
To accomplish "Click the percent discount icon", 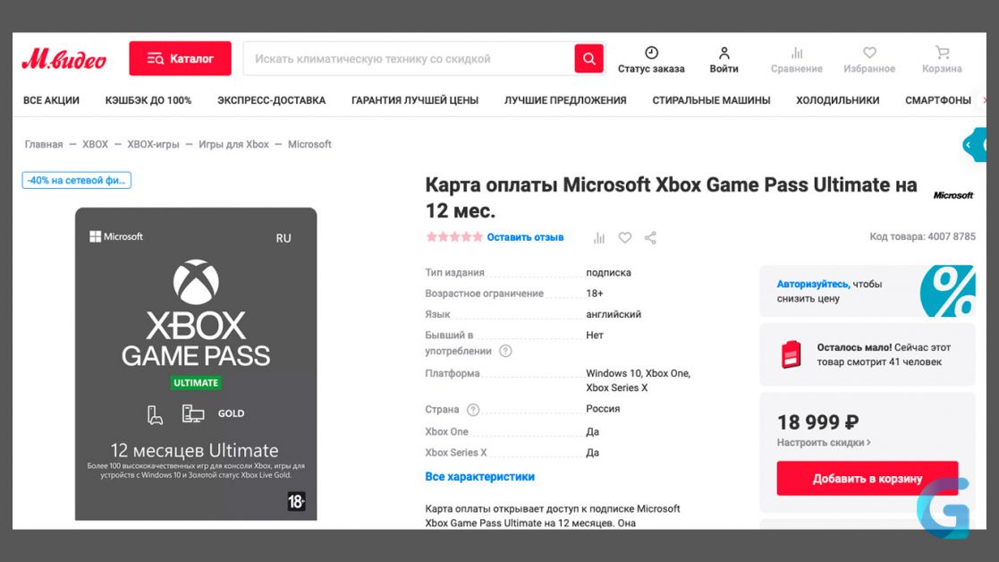I will click(x=947, y=291).
